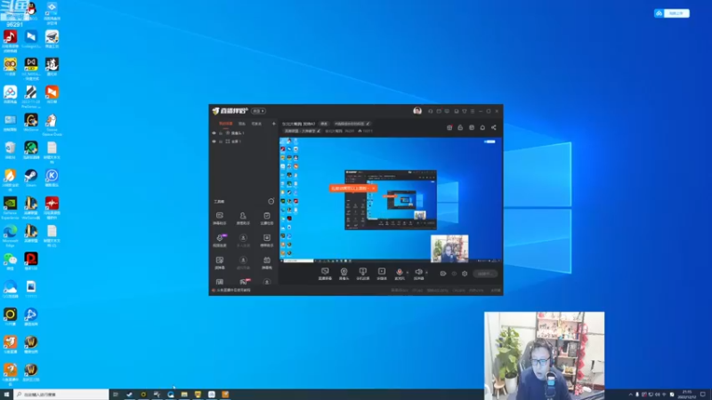Open Task View on the taskbar

[116, 395]
